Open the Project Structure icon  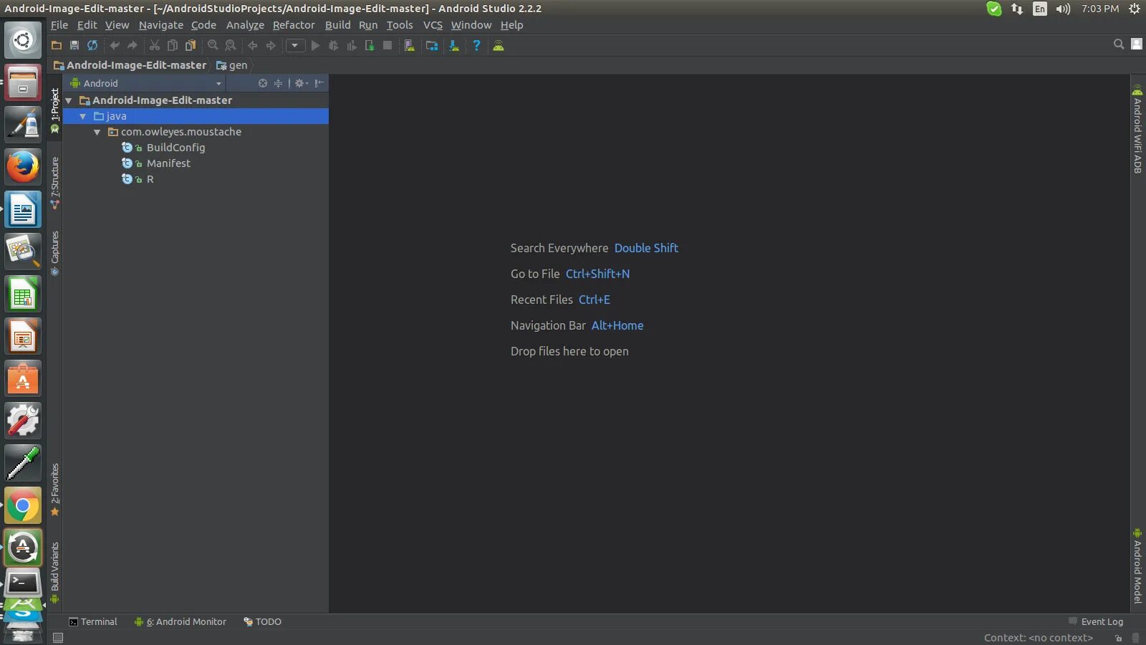(432, 45)
